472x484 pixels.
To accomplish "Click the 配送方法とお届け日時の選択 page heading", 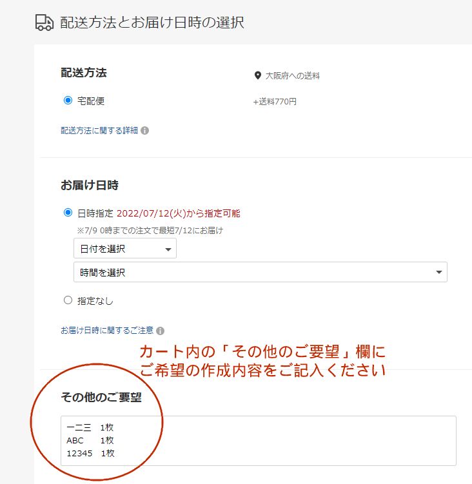I will click(x=152, y=23).
